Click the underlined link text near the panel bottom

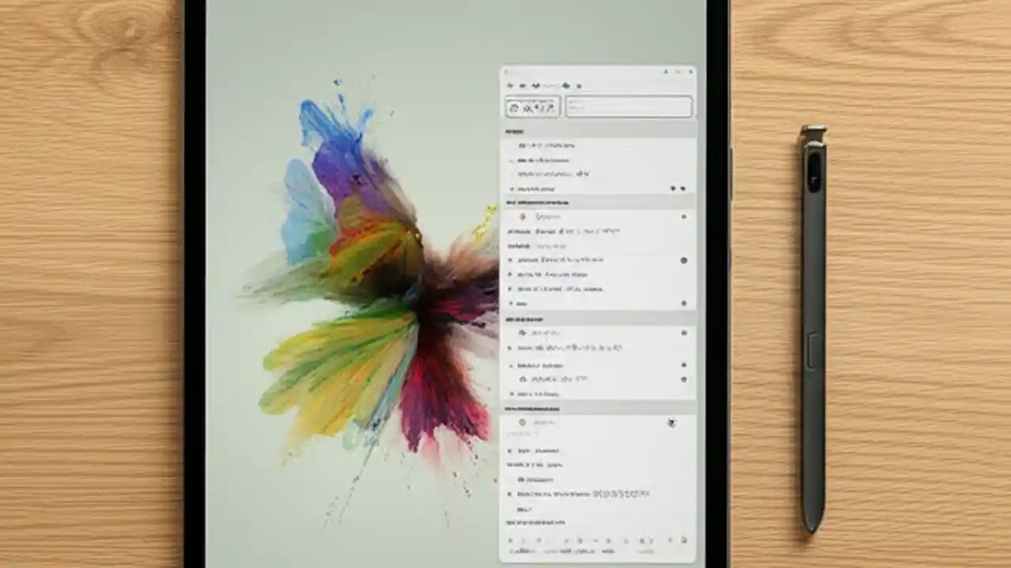coord(534,521)
